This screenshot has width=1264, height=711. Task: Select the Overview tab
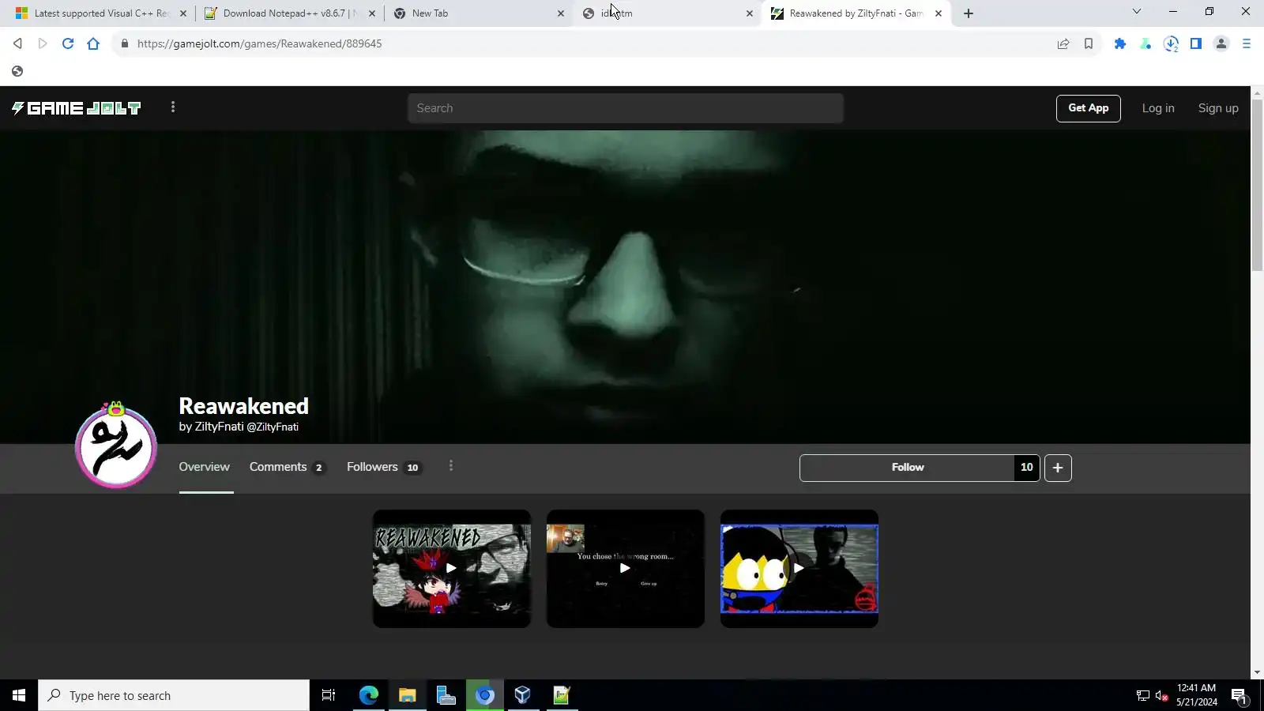click(x=204, y=467)
